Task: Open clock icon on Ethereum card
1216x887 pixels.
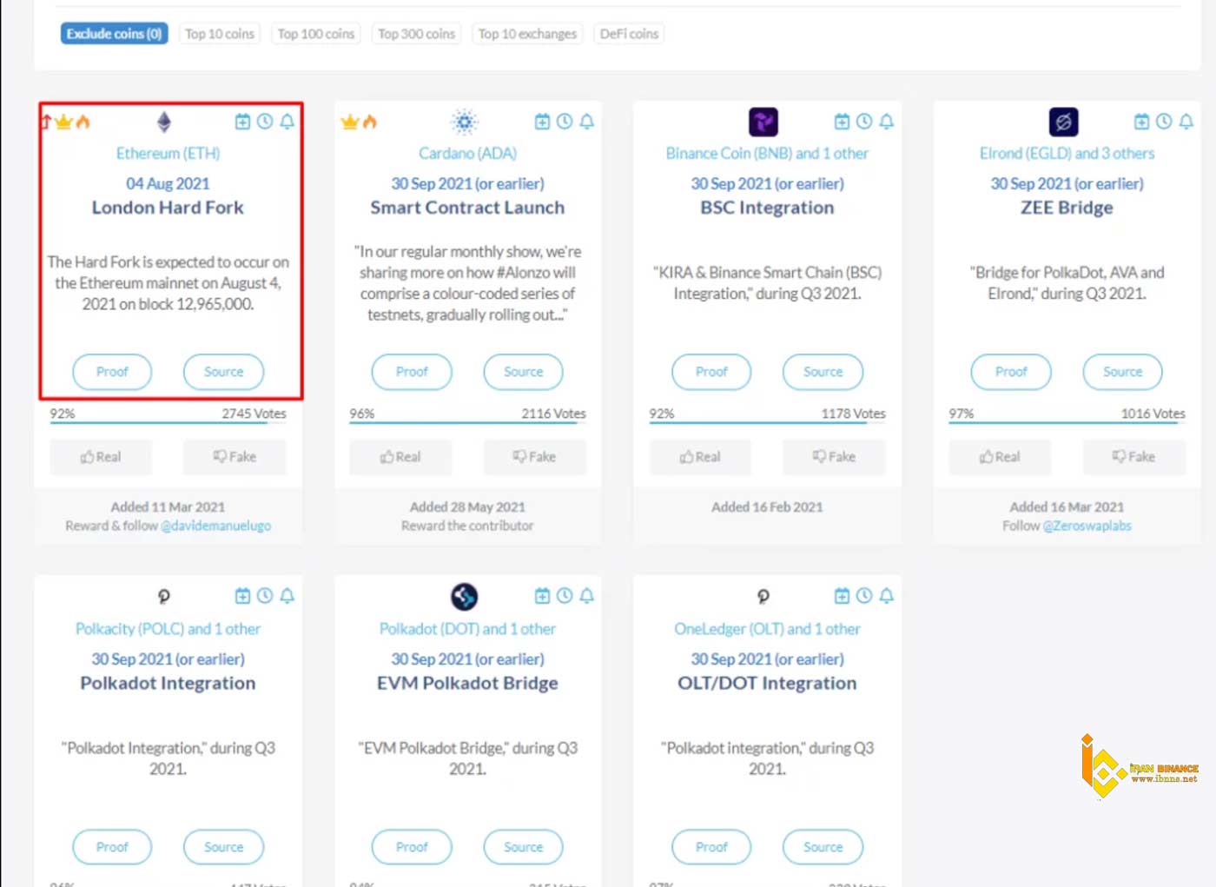Action: point(265,122)
